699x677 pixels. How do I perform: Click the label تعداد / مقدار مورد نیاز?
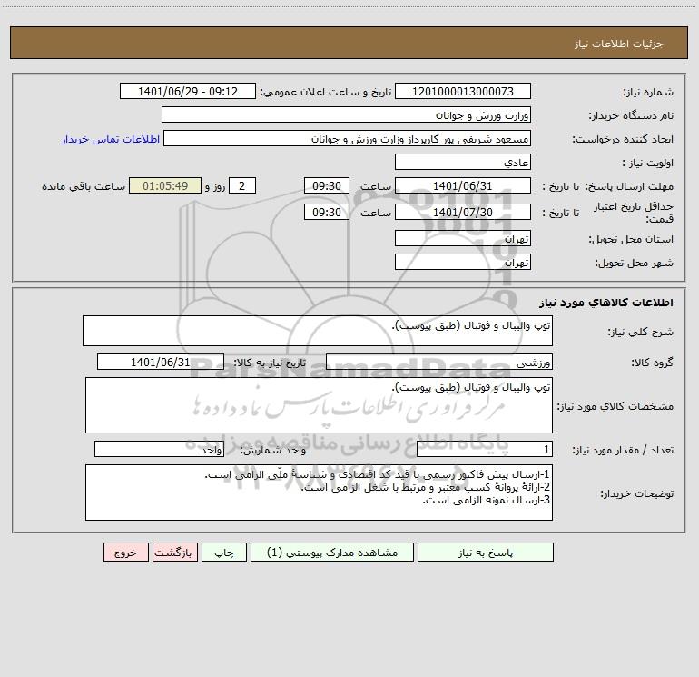coord(623,450)
